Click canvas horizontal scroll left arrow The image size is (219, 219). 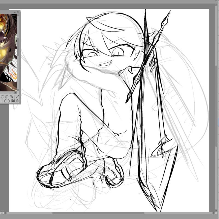pos(5,213)
